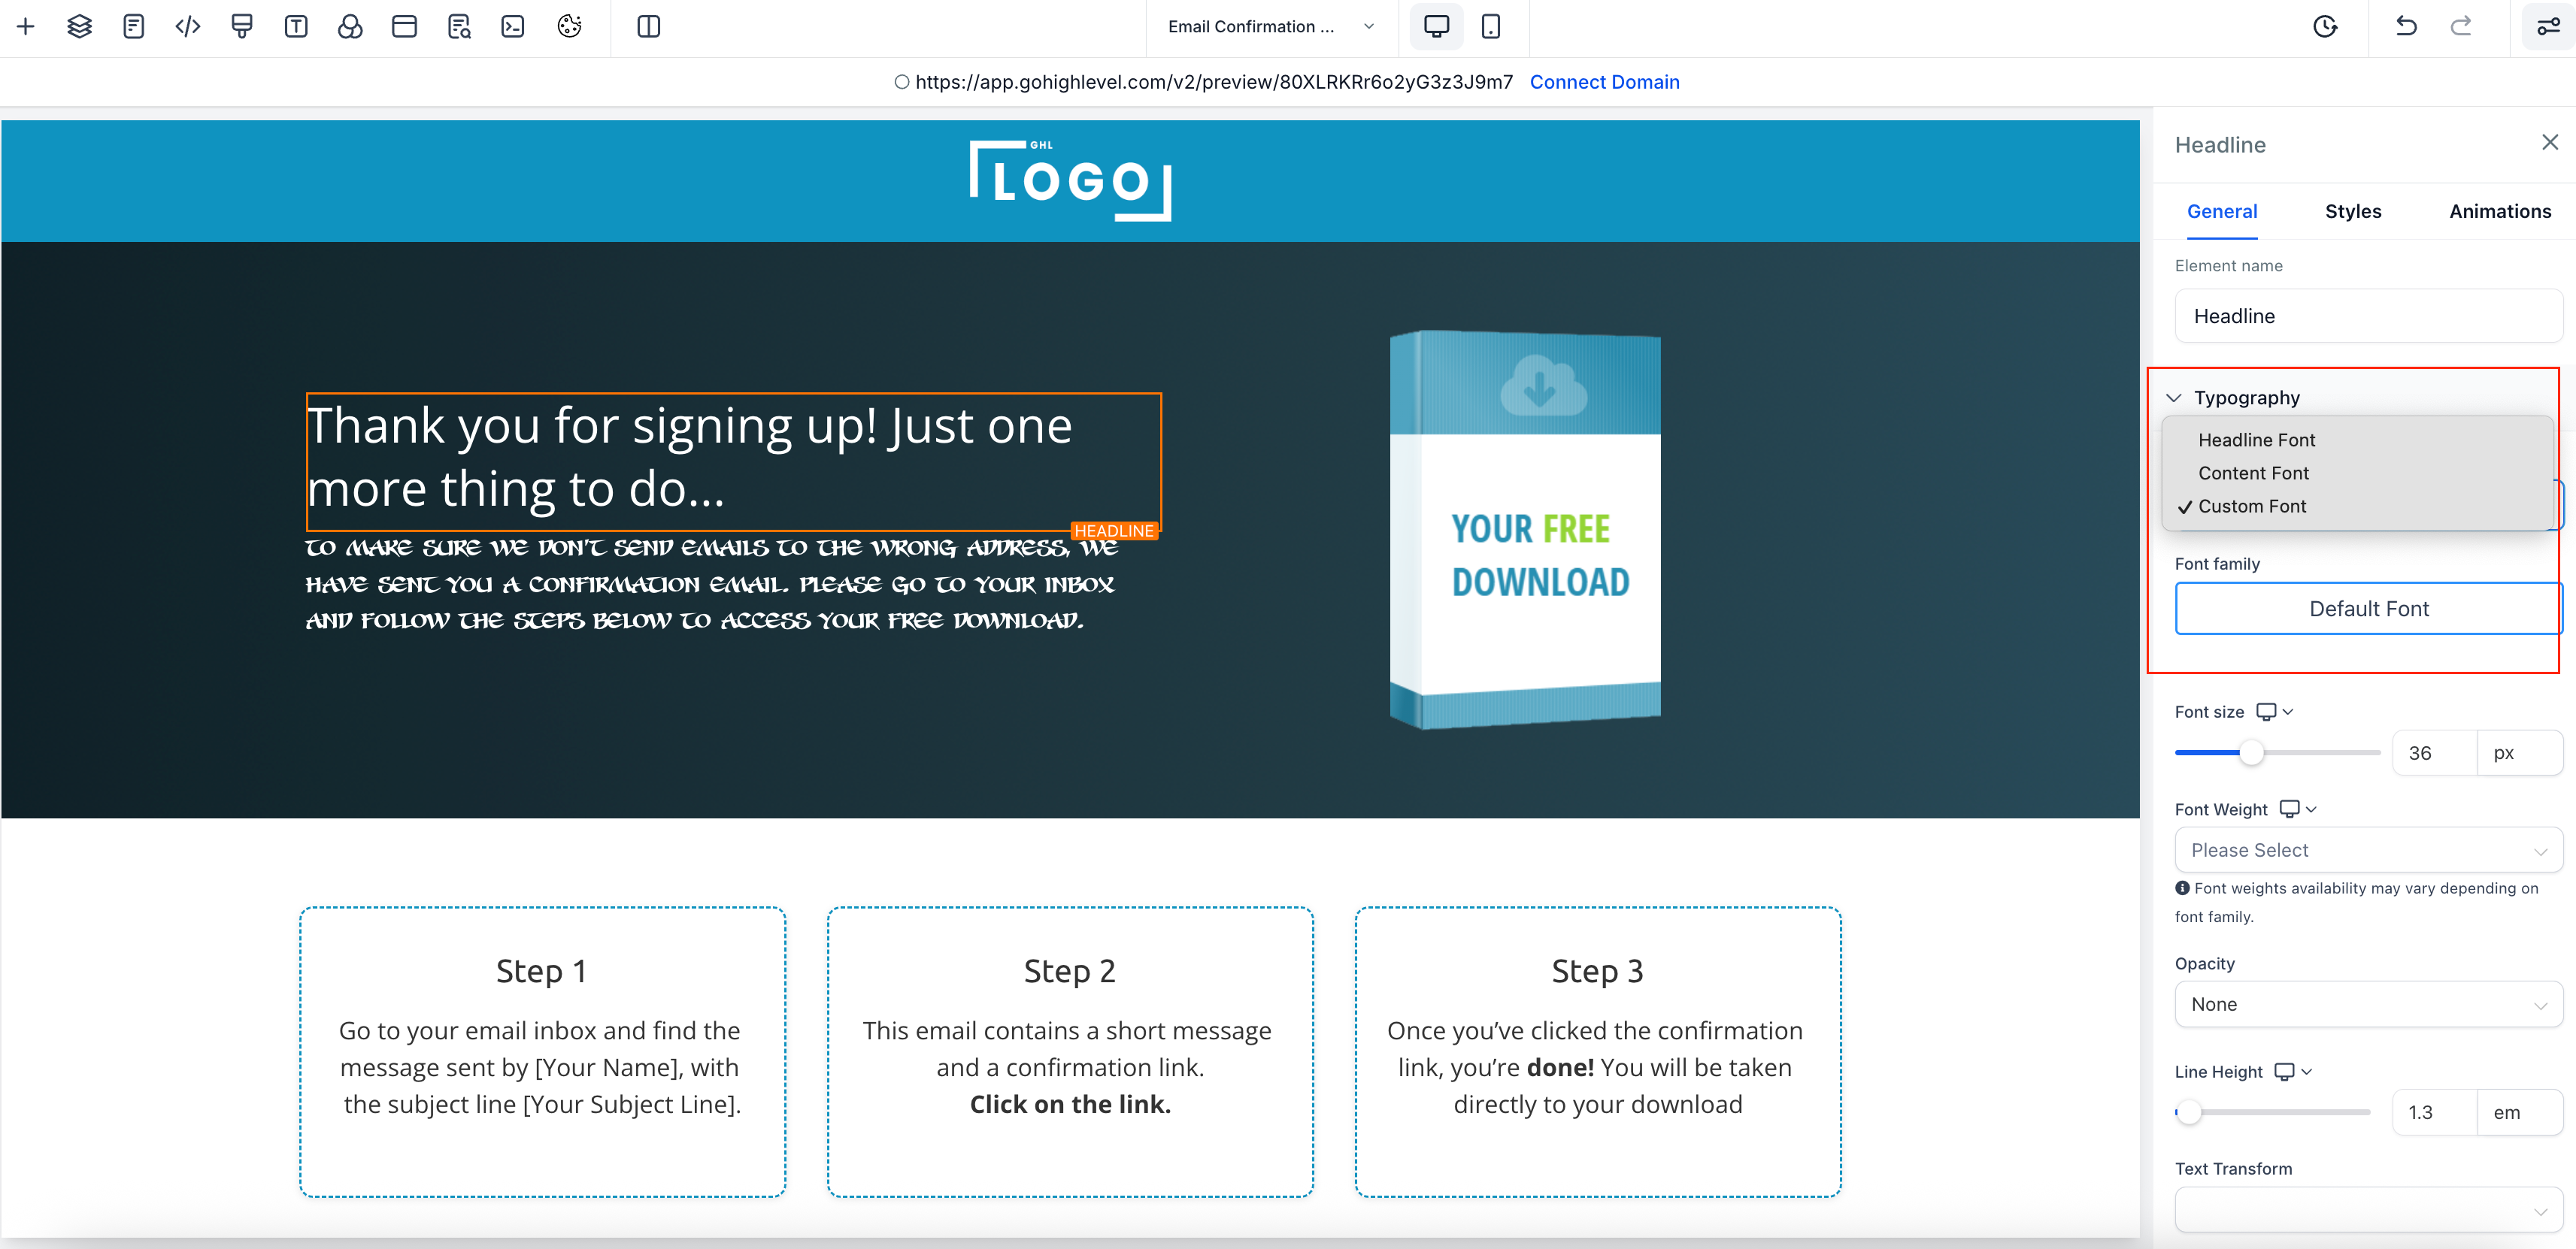2576x1249 pixels.
Task: Click the paint brush theme icon
Action: click(x=242, y=27)
